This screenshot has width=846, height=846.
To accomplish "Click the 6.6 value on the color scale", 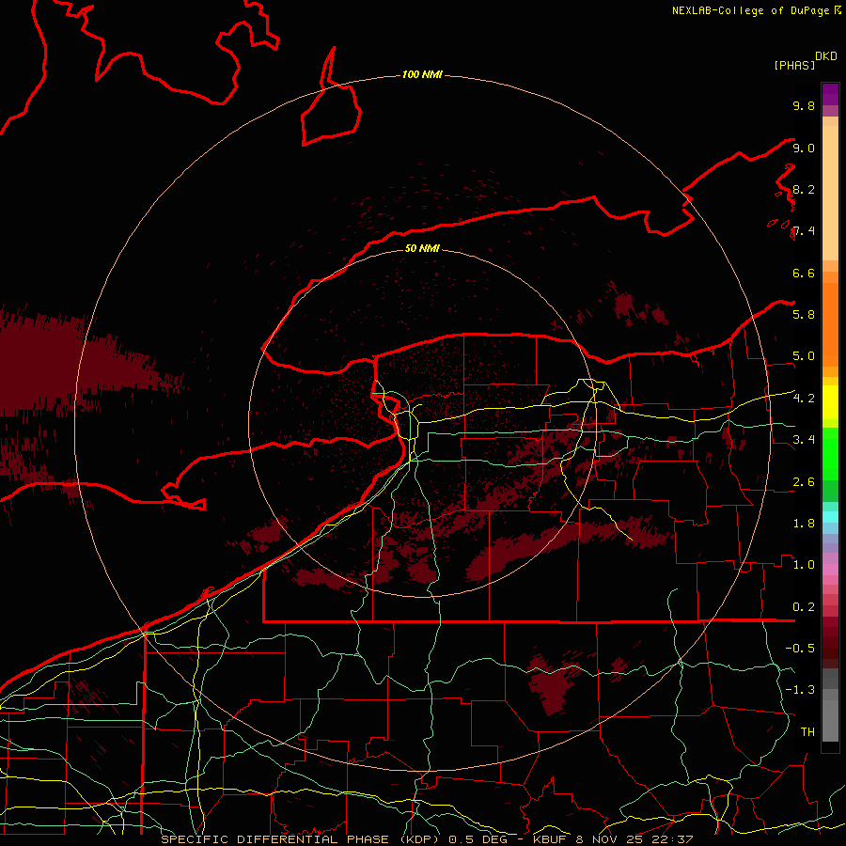I will [804, 274].
